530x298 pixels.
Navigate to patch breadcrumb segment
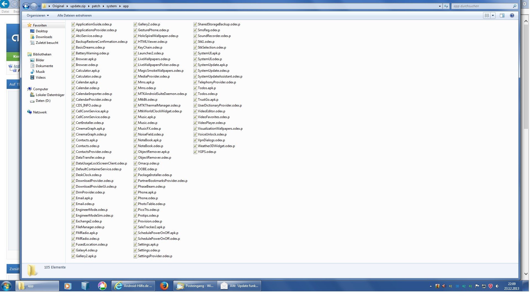[96, 6]
